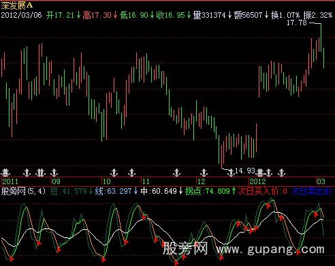Click the info marker above the '2012' year label
Image resolution: width=335 pixels, height=266 pixels.
[260, 173]
